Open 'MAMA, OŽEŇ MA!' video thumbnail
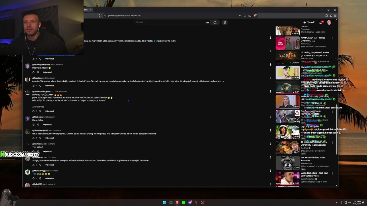 (288, 43)
